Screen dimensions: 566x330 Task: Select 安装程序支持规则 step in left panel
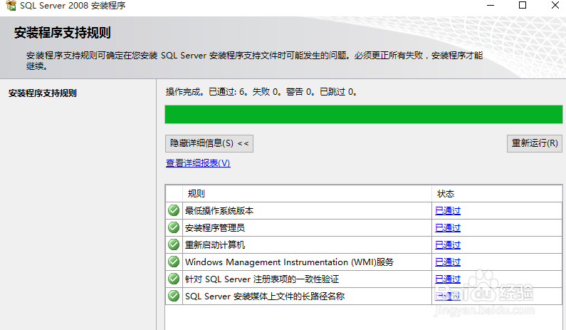click(43, 93)
